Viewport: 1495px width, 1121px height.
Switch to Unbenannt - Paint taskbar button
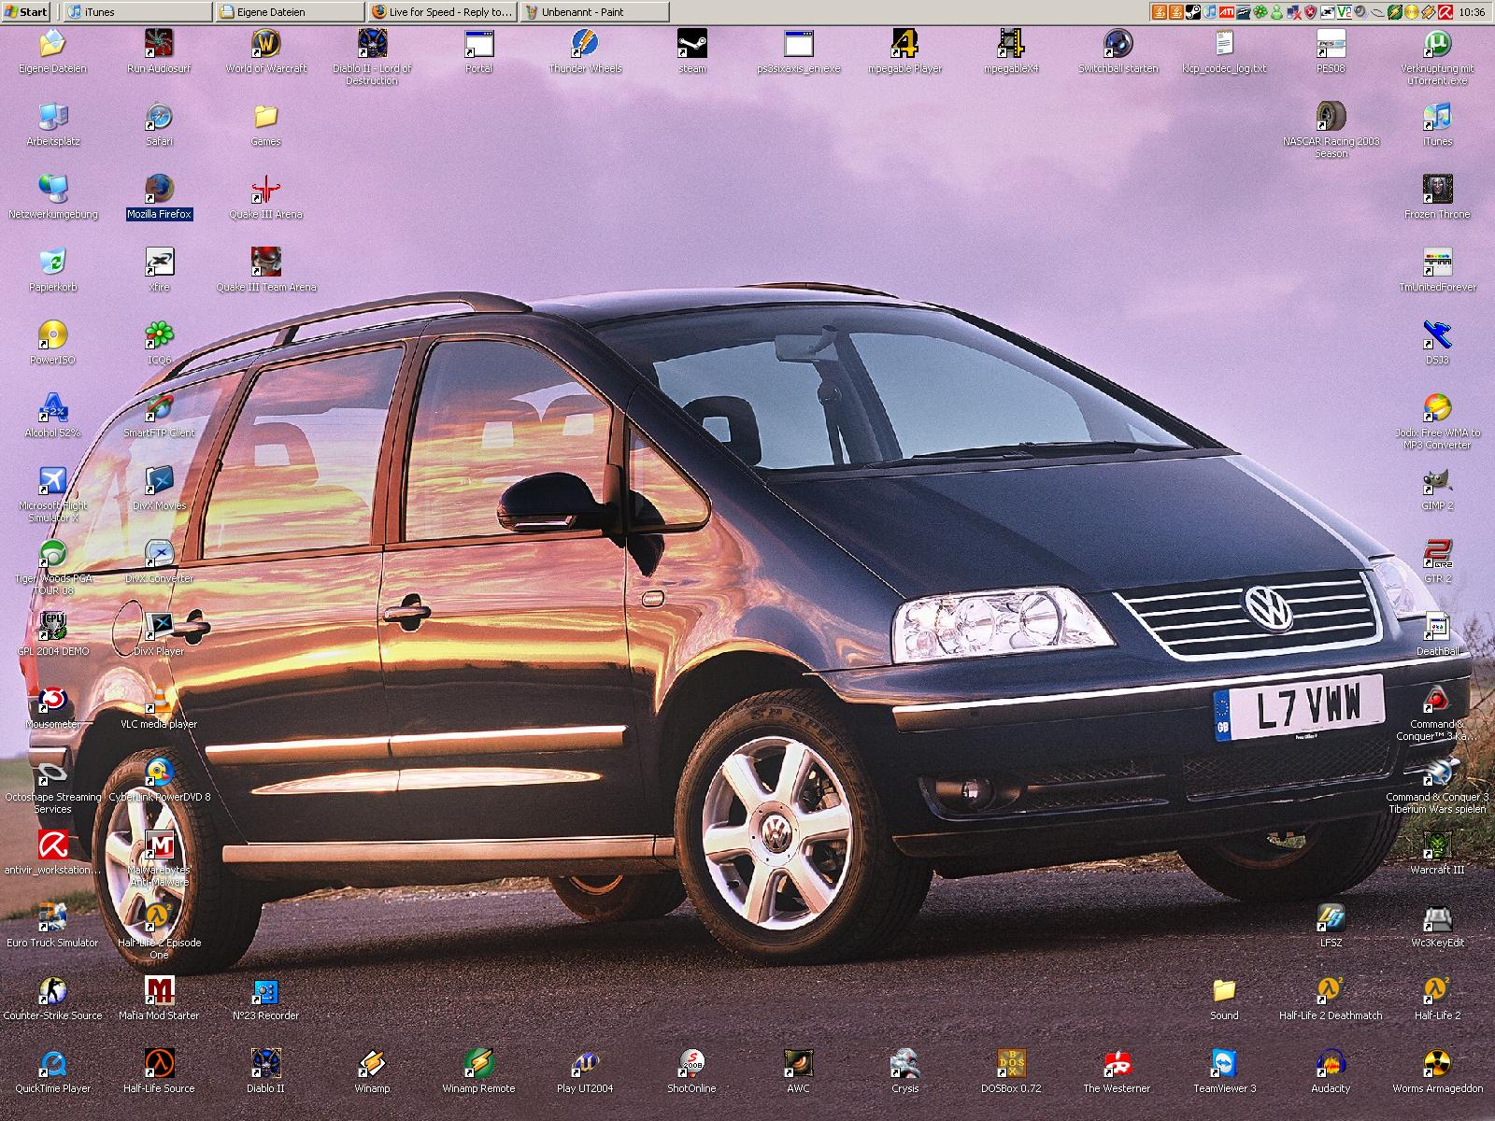(x=595, y=12)
